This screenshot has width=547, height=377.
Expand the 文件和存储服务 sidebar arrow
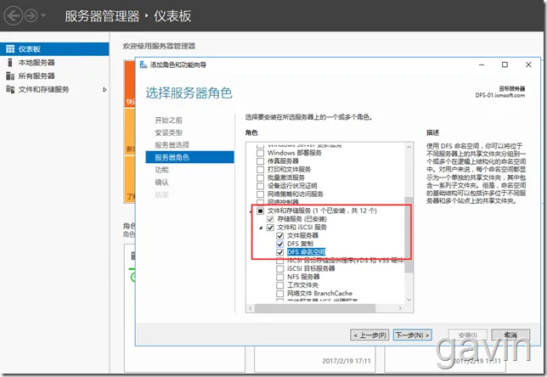coord(104,90)
